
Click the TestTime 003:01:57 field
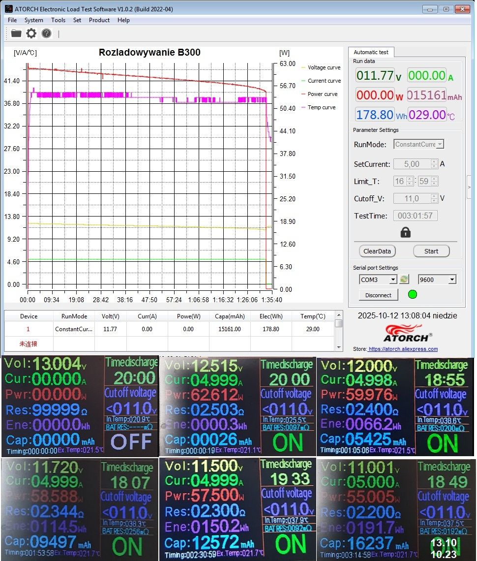(415, 216)
